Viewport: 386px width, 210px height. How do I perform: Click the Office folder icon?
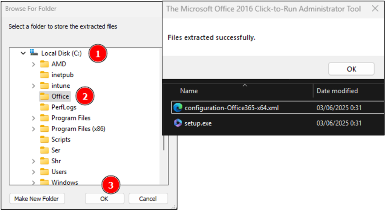coord(44,96)
